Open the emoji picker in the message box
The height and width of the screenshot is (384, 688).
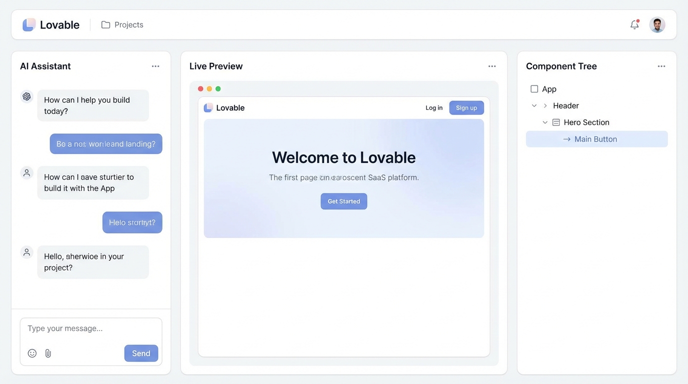[32, 353]
